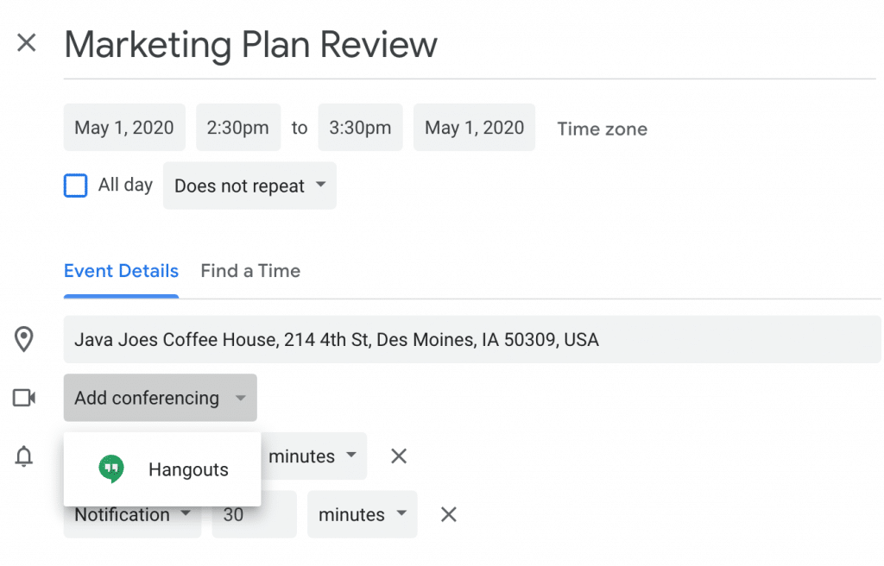Change the 2:30pm start time
The height and width of the screenshot is (566, 884).
[x=238, y=128]
